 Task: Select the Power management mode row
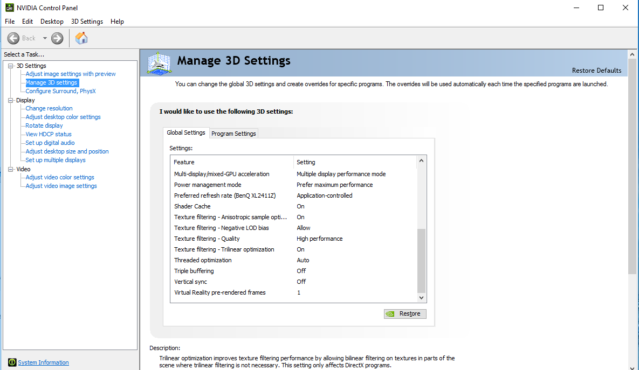coord(294,185)
